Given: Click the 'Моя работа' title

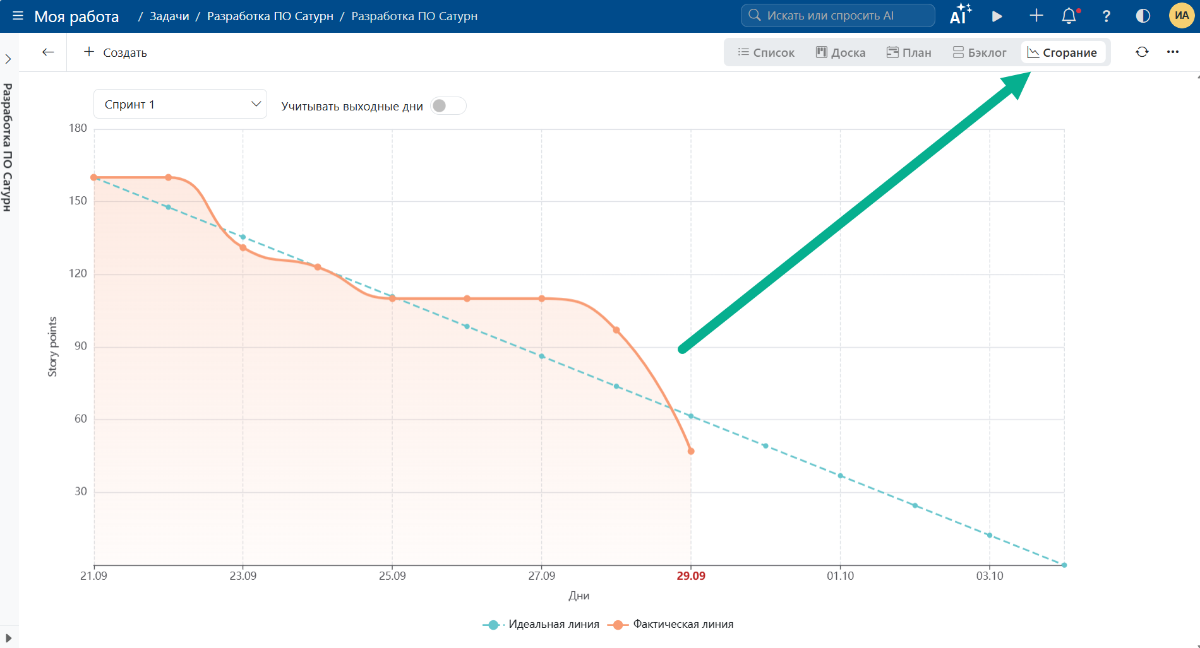Looking at the screenshot, I should (x=76, y=16).
